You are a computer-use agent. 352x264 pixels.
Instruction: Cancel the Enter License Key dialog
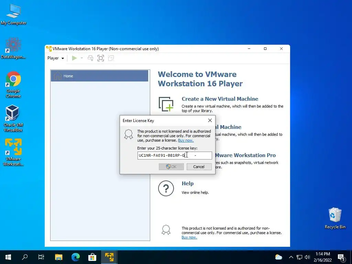(199, 167)
